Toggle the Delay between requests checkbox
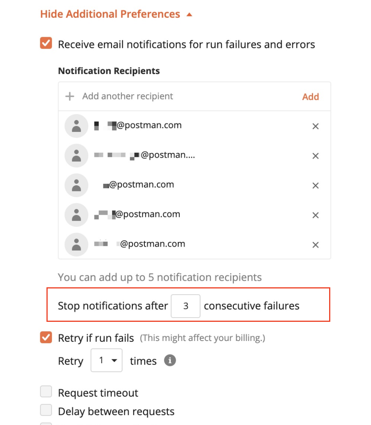Screen dimensions: 371x425 (46, 410)
